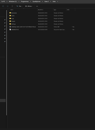The width and height of the screenshot is (95, 130).
Task: Click the 1 Ko size of the .dat file
Action: click(73, 27)
